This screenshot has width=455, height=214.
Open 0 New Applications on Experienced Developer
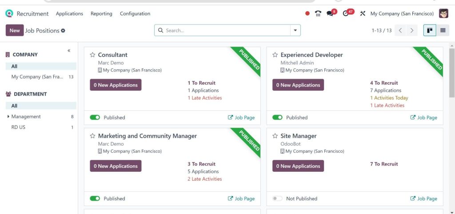(x=298, y=85)
